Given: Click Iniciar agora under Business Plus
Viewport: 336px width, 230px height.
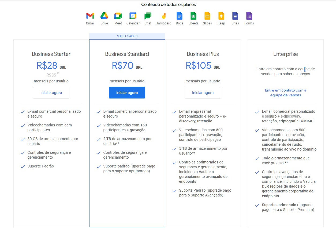Looking at the screenshot, I should point(203,92).
